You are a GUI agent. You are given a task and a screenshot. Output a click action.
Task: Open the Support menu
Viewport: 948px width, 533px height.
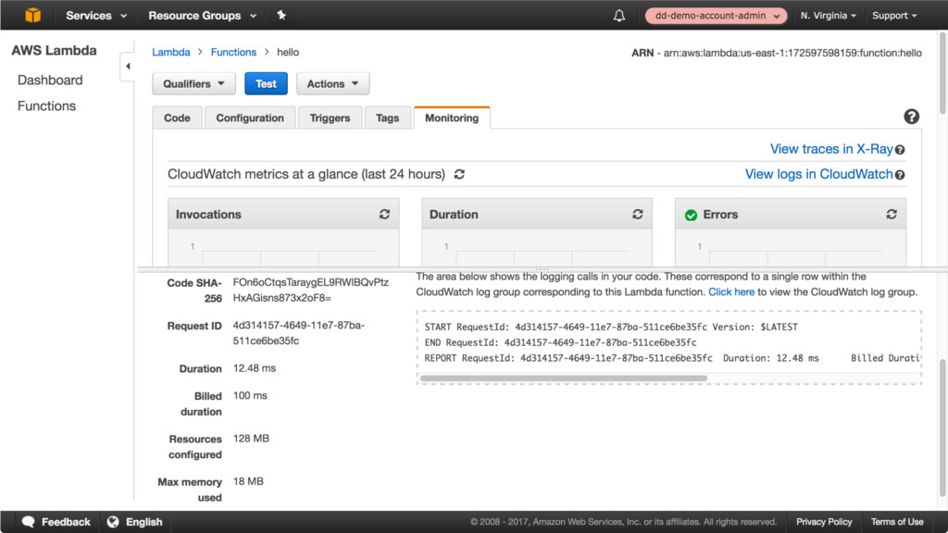[x=894, y=16]
